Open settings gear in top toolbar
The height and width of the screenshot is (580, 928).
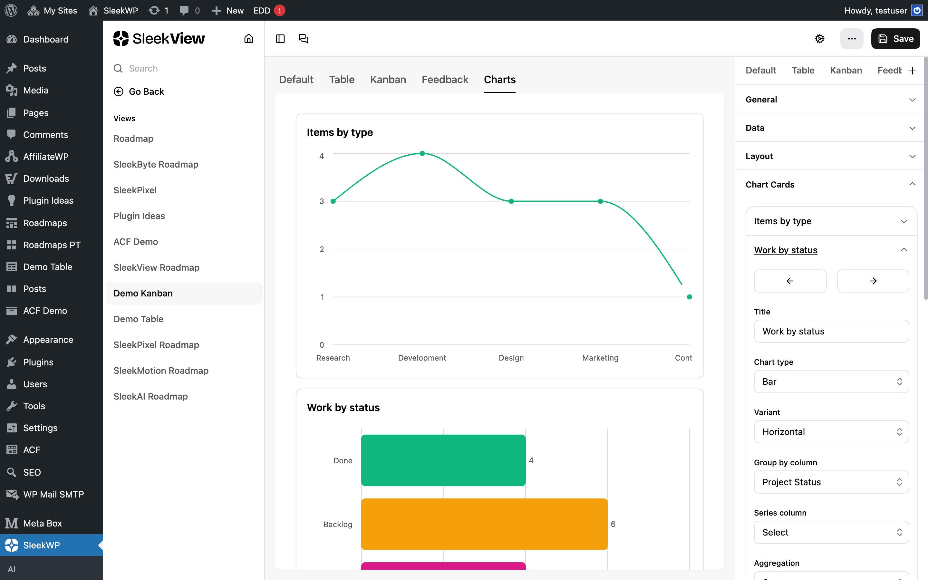click(x=819, y=38)
